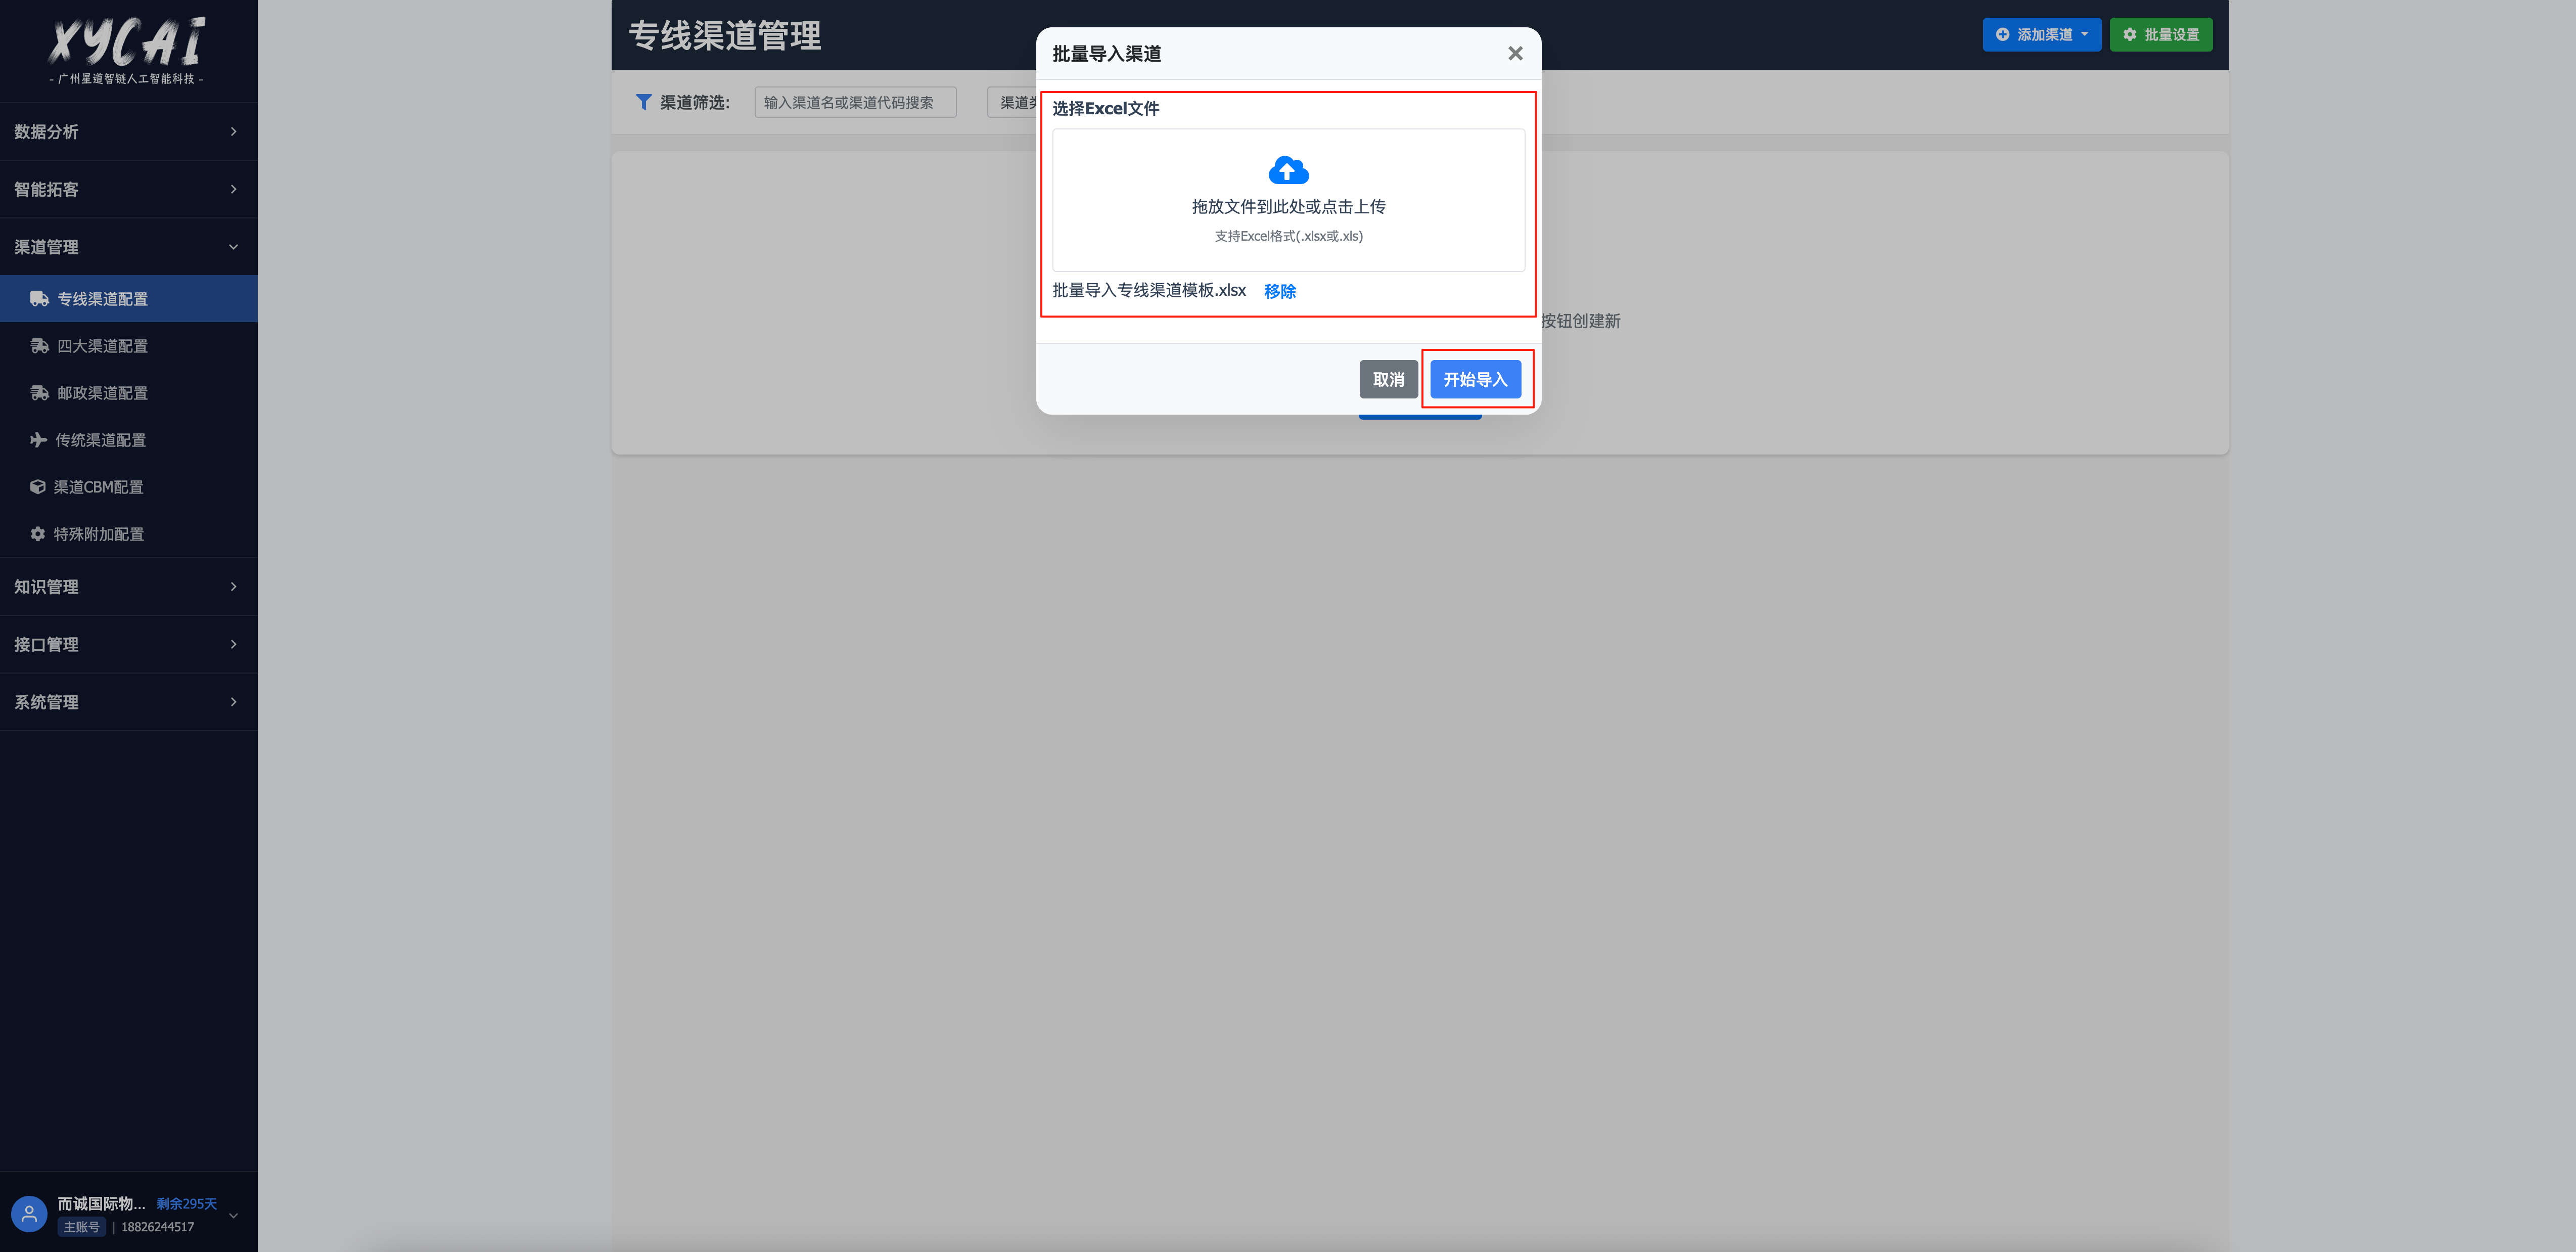
Task: Click the 主账号 badge
Action: pos(81,1226)
